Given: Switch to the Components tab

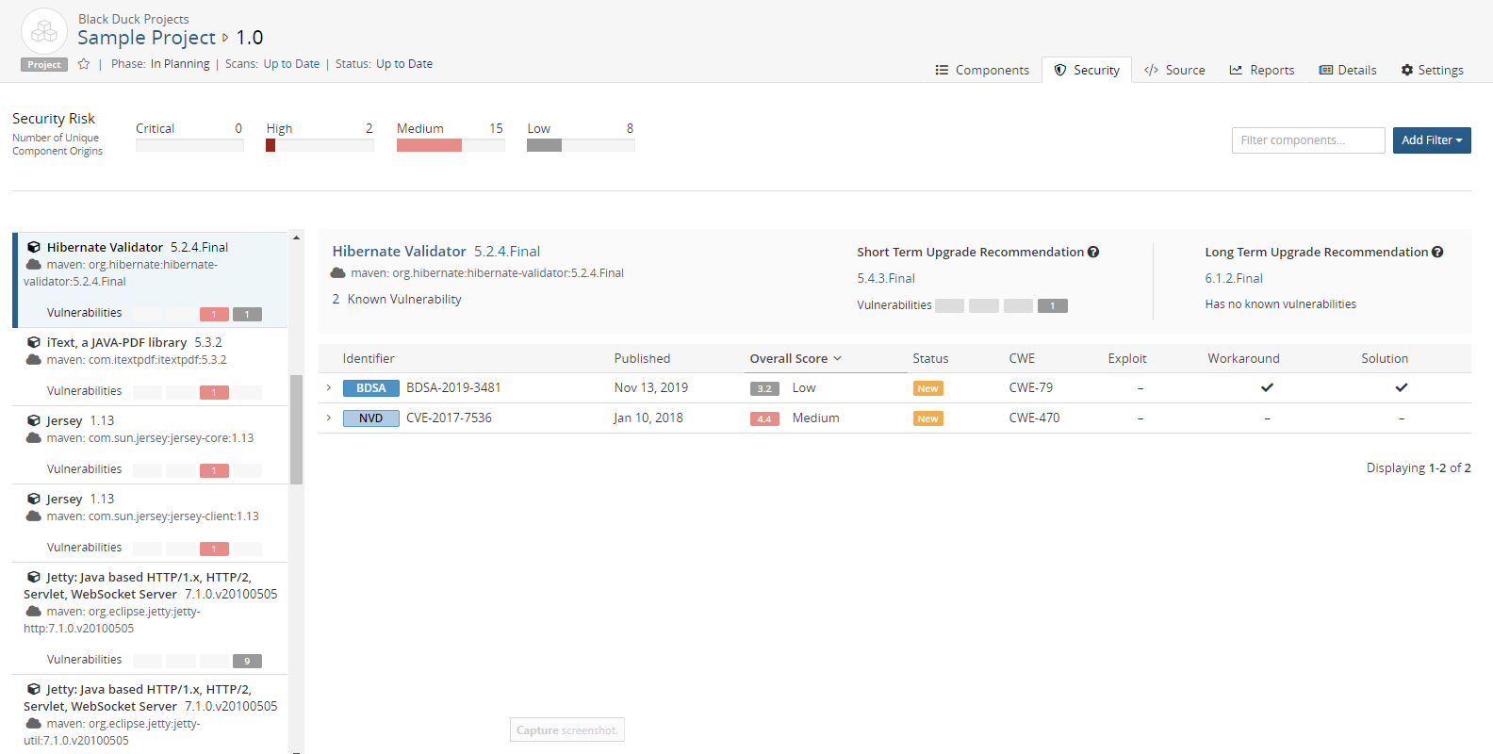Looking at the screenshot, I should (x=982, y=70).
